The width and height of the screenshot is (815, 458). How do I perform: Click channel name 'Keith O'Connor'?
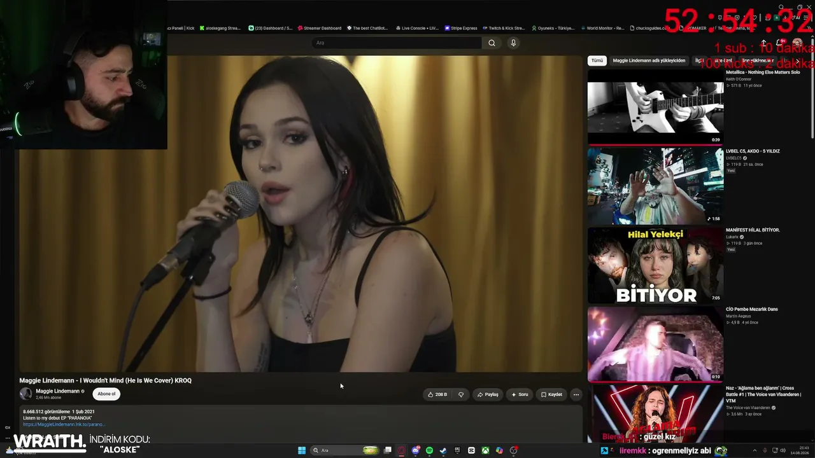[739, 79]
